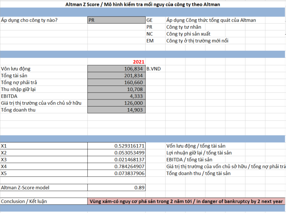This screenshot has width=286, height=213.
Task: Edit the total liabilities value 160,660
Action: [116, 83]
